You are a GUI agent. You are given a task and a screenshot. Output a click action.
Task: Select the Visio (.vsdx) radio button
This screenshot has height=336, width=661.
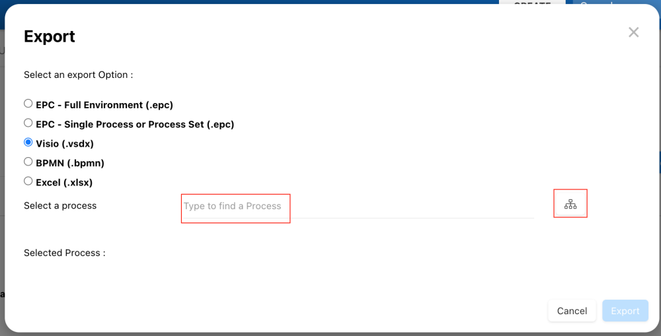click(x=28, y=143)
